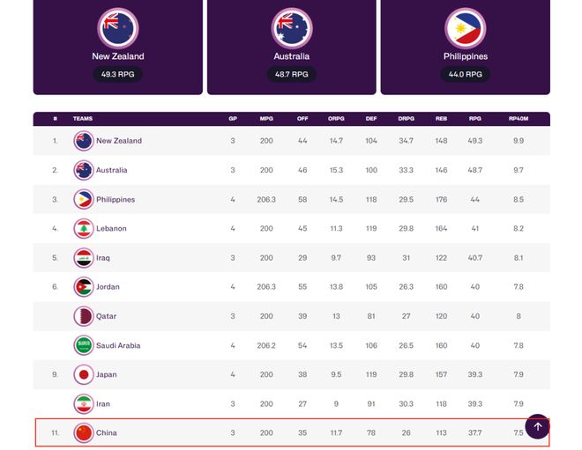
Task: Sort by the DRPG column header
Action: tap(406, 119)
